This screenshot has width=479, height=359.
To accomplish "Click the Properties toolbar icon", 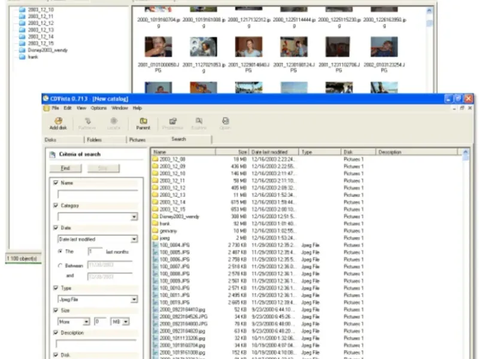I will click(x=172, y=121).
